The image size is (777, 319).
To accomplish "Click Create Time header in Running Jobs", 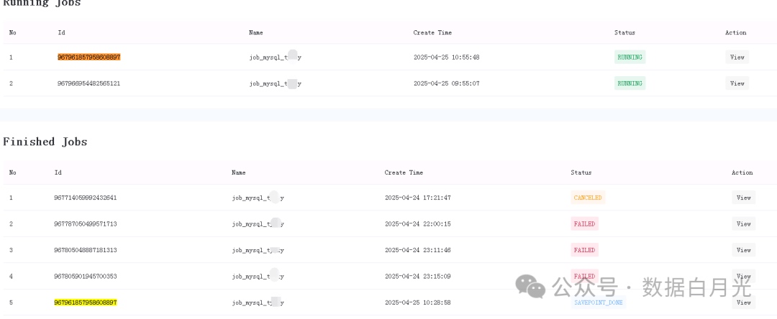I will (432, 32).
